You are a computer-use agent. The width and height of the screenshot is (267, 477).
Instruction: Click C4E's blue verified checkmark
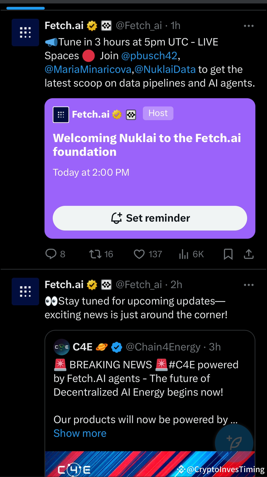117,347
